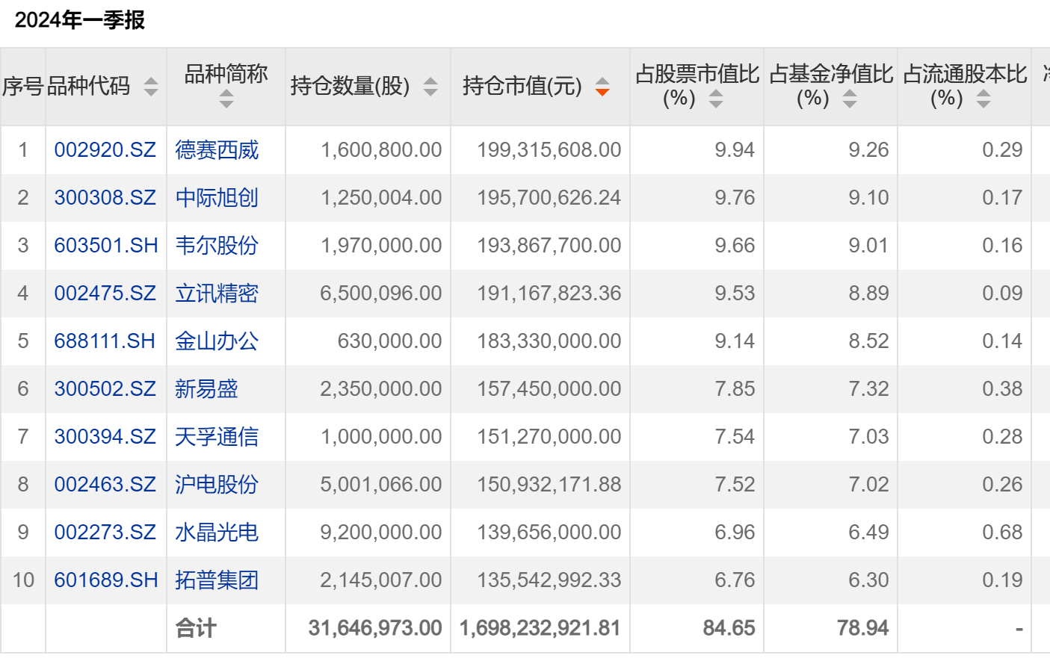The image size is (1050, 664).
Task: Sort table by 持仓数量(股) arrows
Action: (x=430, y=87)
